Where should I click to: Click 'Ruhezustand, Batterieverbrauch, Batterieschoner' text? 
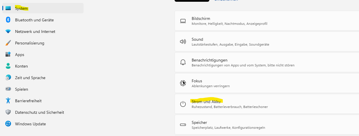pyautogui.click(x=230, y=107)
